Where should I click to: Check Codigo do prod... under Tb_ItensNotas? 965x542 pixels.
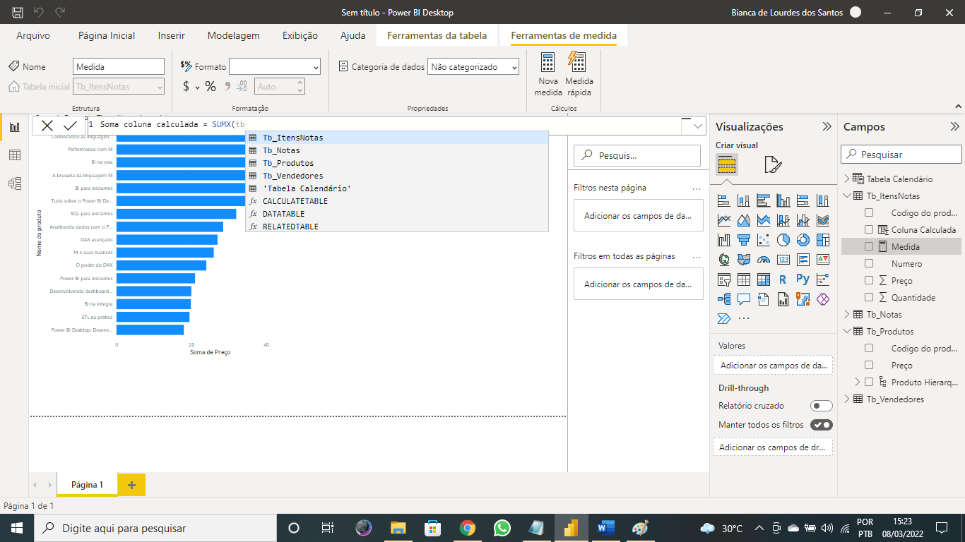coord(869,212)
